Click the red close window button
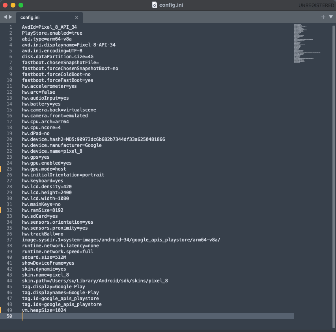 [5, 5]
